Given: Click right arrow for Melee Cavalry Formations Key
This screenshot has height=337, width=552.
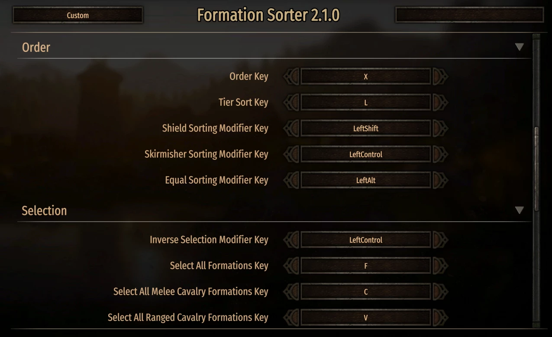Looking at the screenshot, I should [x=440, y=292].
